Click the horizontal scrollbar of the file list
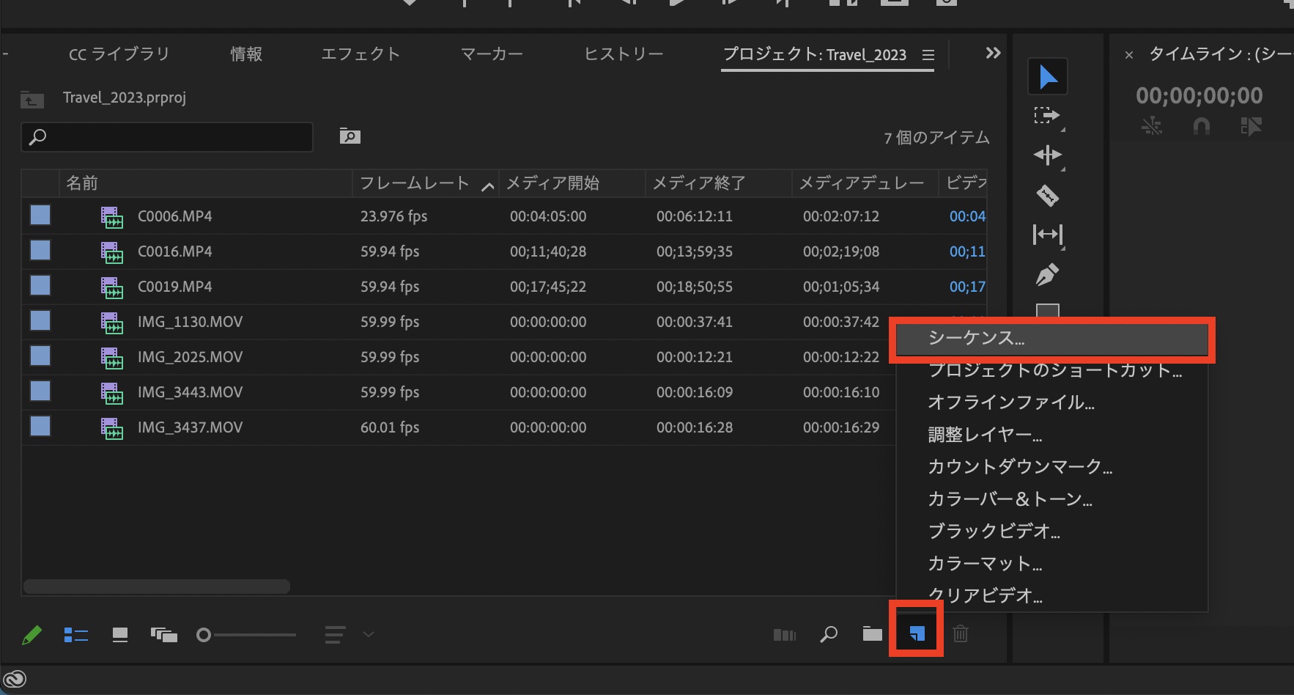Screen dimensions: 1294x695 [x=157, y=586]
